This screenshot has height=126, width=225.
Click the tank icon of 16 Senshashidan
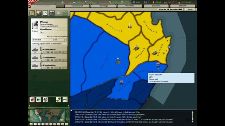(35, 50)
